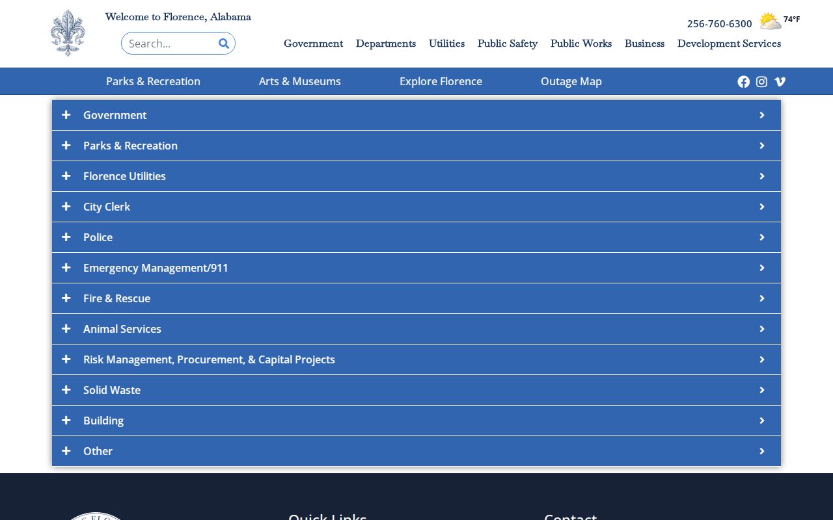Expand Building row using right chevron
833x520 pixels.
[761, 421]
